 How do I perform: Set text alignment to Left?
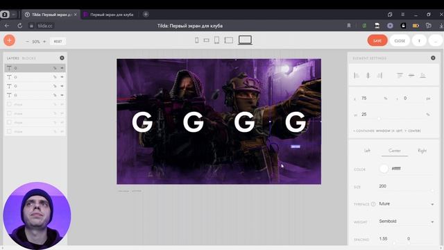click(x=367, y=151)
